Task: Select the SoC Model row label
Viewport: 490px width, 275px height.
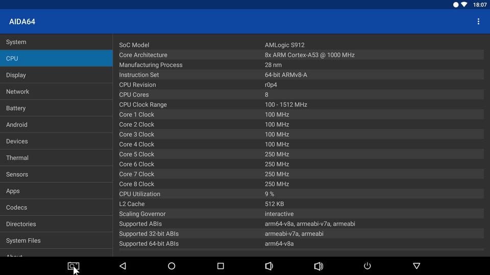Action: pos(134,45)
